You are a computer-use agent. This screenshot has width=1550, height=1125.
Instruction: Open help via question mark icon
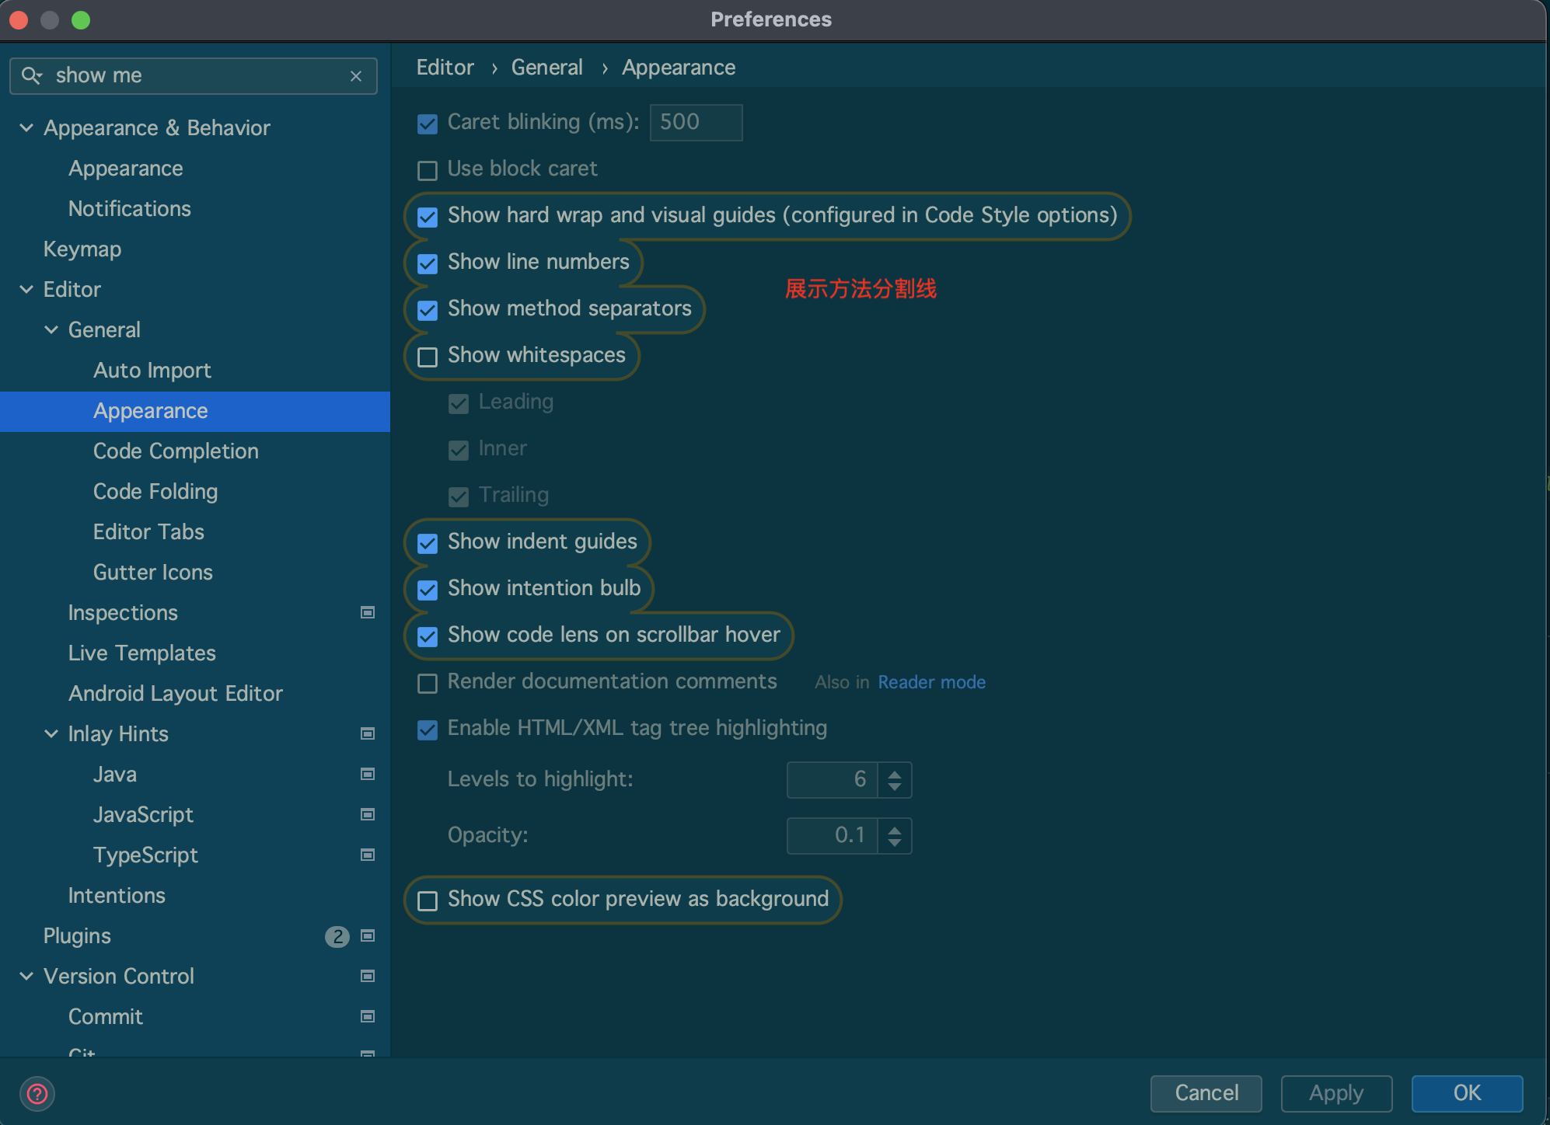point(37,1093)
